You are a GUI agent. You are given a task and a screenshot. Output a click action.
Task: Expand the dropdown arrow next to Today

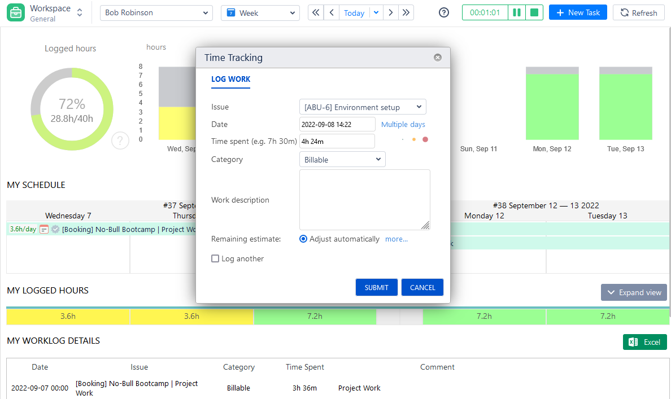click(x=376, y=12)
